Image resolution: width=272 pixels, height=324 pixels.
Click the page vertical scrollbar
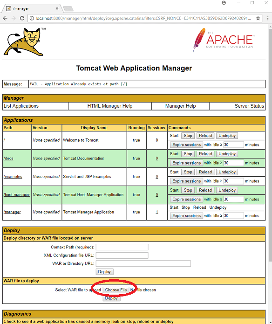point(270,145)
